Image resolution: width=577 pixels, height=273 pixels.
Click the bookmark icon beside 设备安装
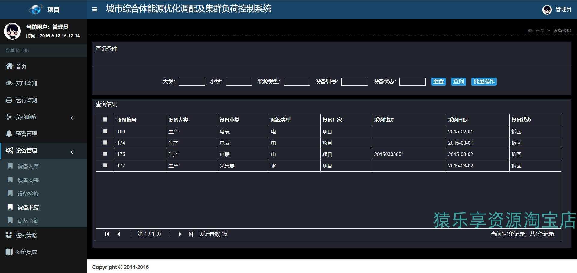(10, 180)
